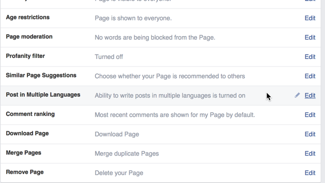Open Edit for Merge Pages
The height and width of the screenshot is (183, 325).
pyautogui.click(x=310, y=154)
